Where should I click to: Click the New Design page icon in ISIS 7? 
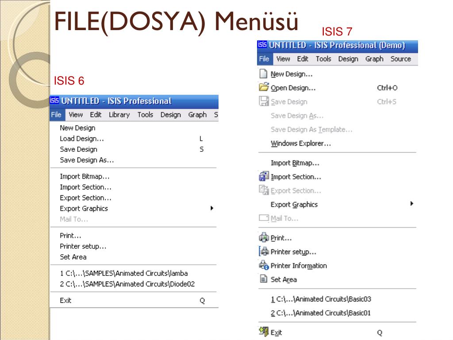[x=263, y=74]
